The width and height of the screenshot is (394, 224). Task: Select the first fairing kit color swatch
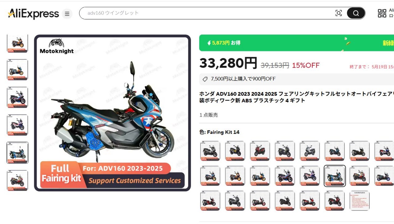point(210,151)
